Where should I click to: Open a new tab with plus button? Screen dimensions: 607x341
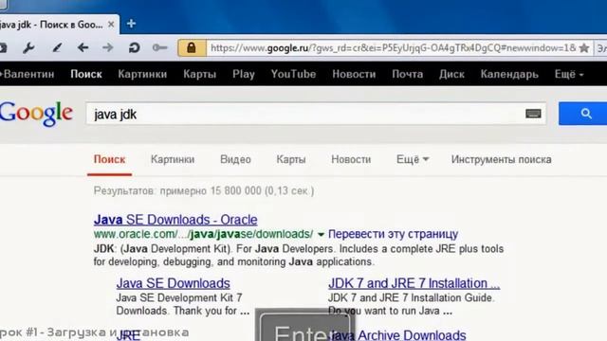click(131, 24)
